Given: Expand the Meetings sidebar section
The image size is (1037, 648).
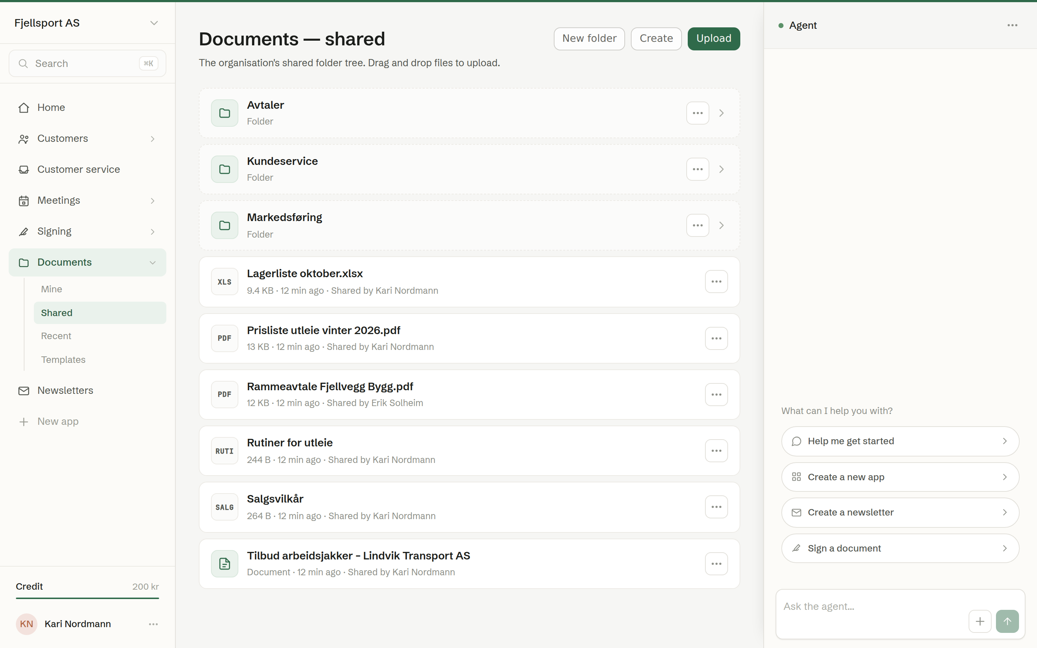Looking at the screenshot, I should click(153, 201).
